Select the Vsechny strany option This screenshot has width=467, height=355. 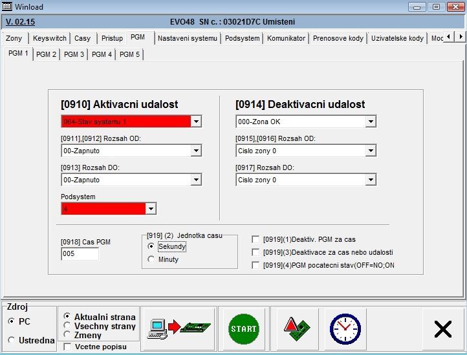[68, 326]
